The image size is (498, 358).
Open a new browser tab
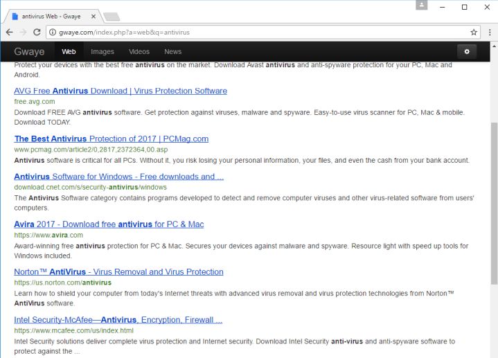click(112, 17)
